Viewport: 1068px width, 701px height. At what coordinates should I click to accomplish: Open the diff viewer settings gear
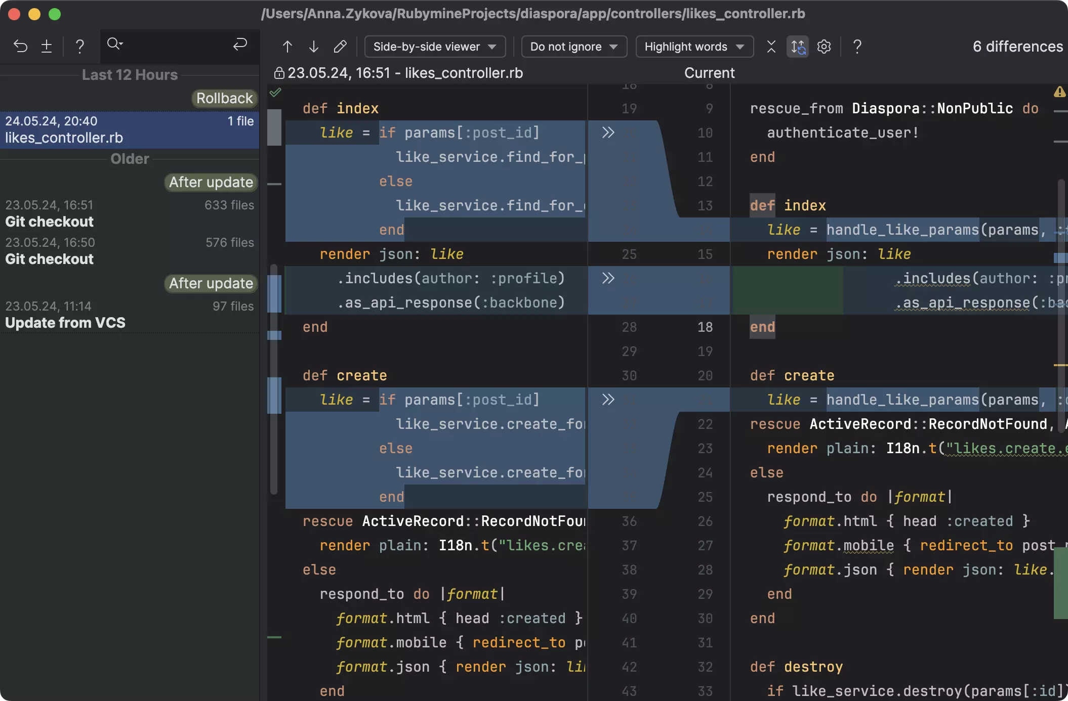click(824, 46)
